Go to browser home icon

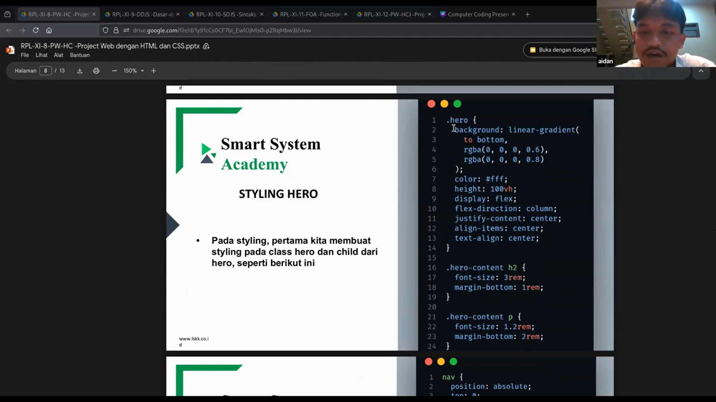point(49,30)
